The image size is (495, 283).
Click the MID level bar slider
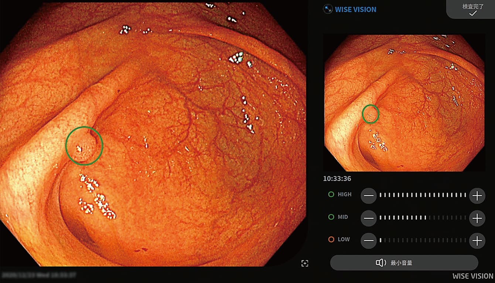click(x=423, y=218)
